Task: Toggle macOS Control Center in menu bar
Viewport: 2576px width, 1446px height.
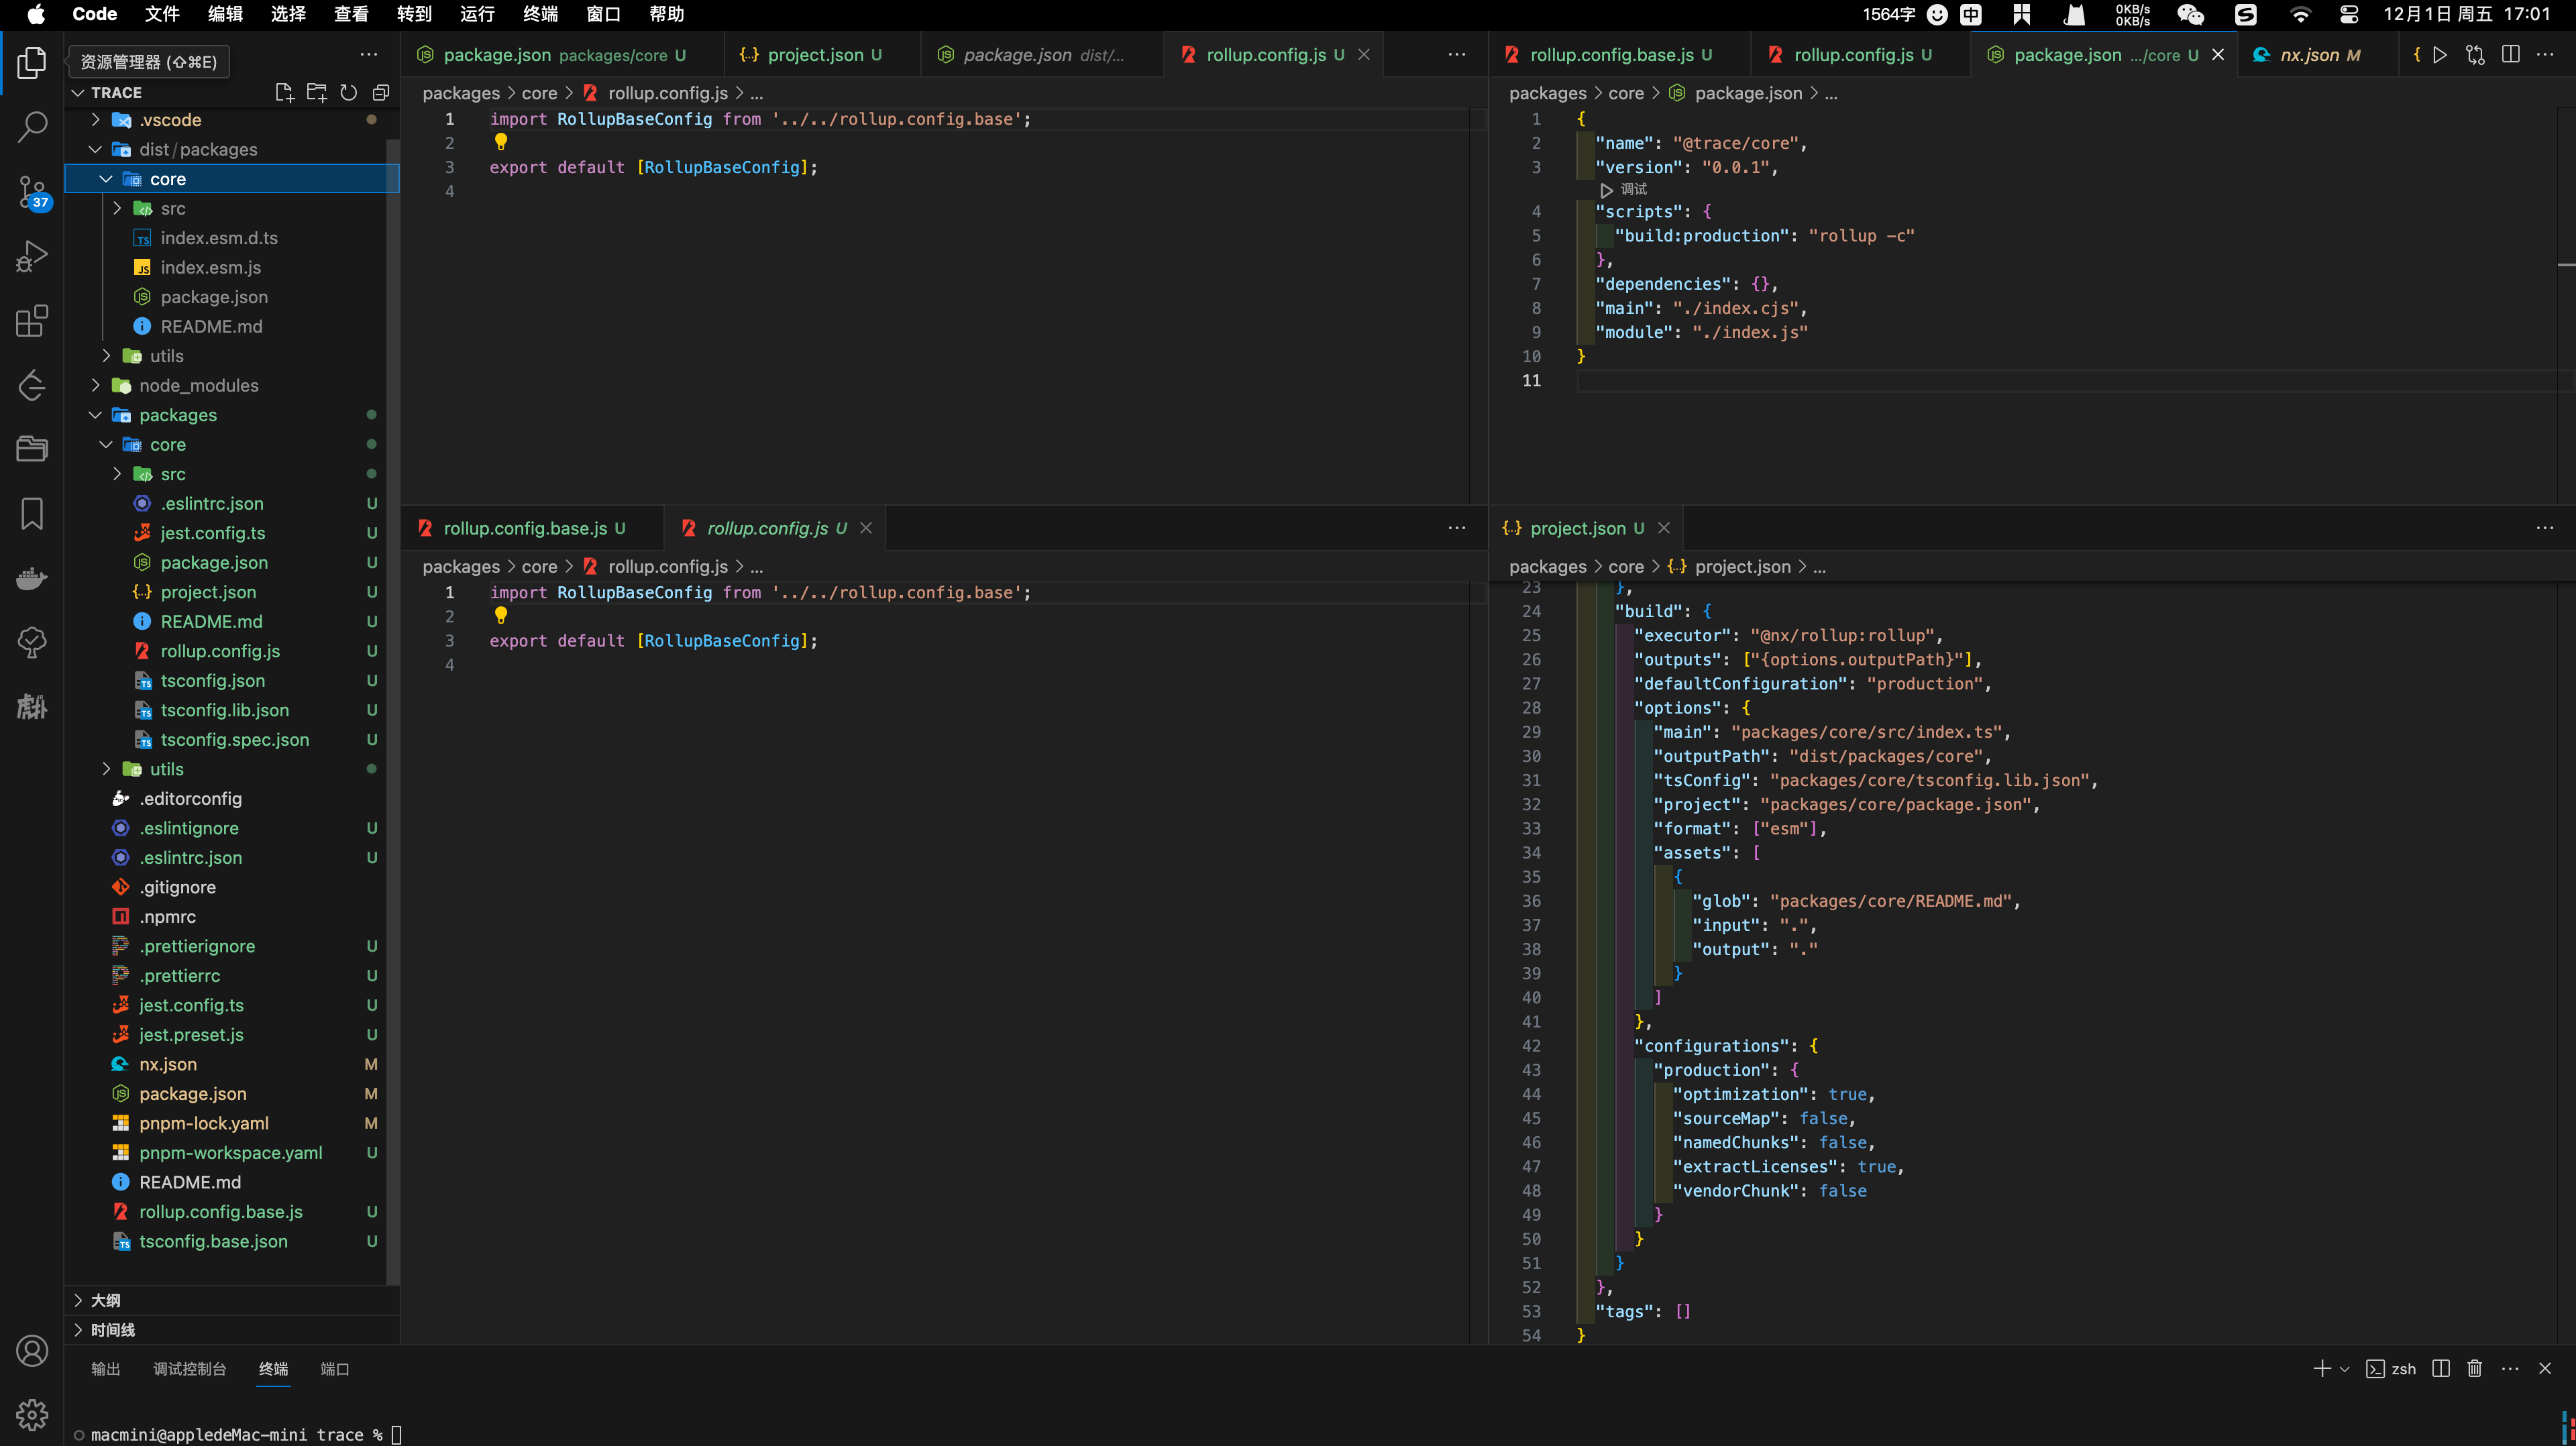Action: [2349, 14]
